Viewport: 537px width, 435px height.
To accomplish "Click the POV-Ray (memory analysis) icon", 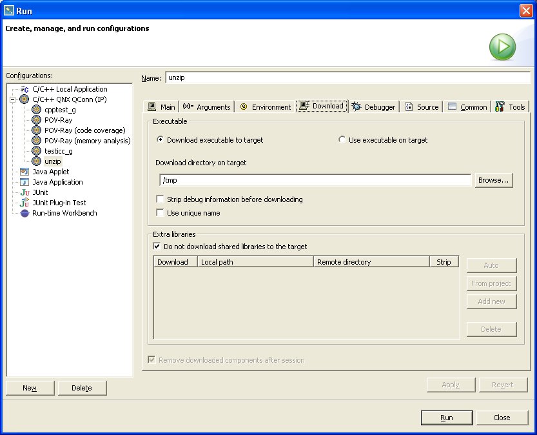I will 37,141.
